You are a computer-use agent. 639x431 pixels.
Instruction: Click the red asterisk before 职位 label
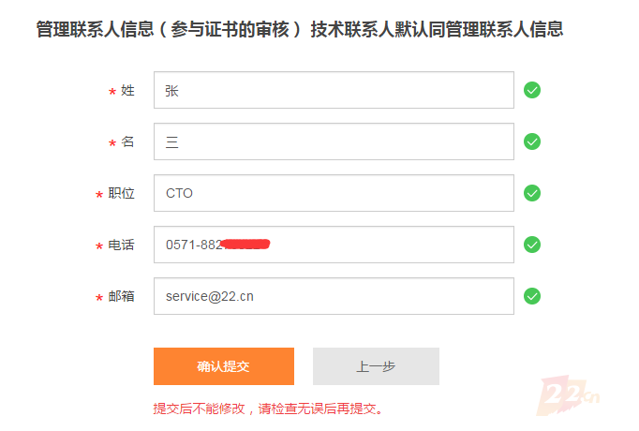point(99,195)
